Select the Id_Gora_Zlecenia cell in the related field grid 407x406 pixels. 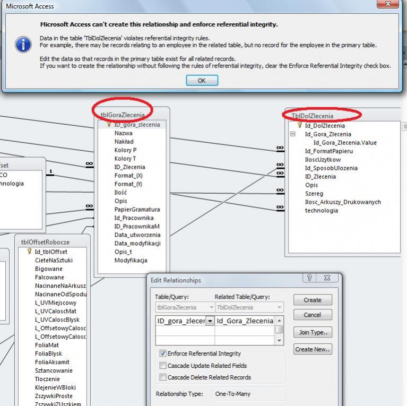[x=245, y=321]
